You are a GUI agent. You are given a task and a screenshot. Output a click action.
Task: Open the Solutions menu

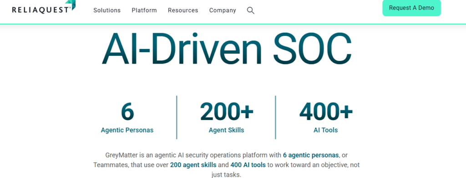107,10
